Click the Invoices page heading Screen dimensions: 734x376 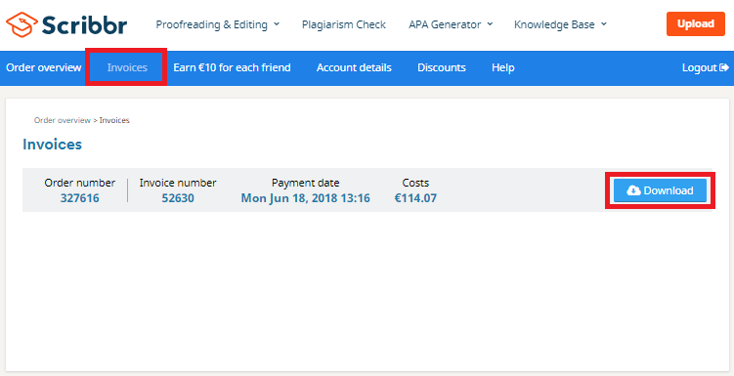52,145
